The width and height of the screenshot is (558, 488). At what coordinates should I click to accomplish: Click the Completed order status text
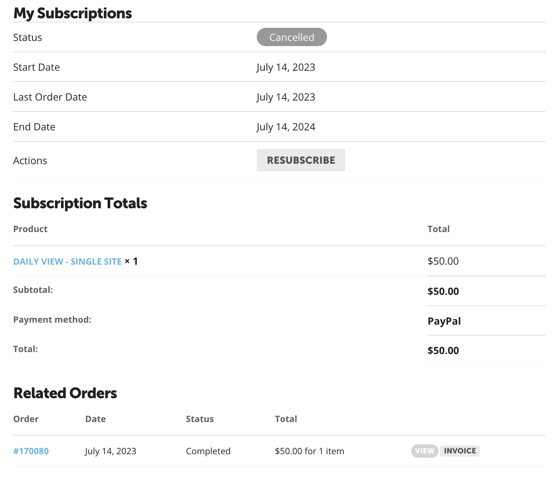pyautogui.click(x=208, y=451)
